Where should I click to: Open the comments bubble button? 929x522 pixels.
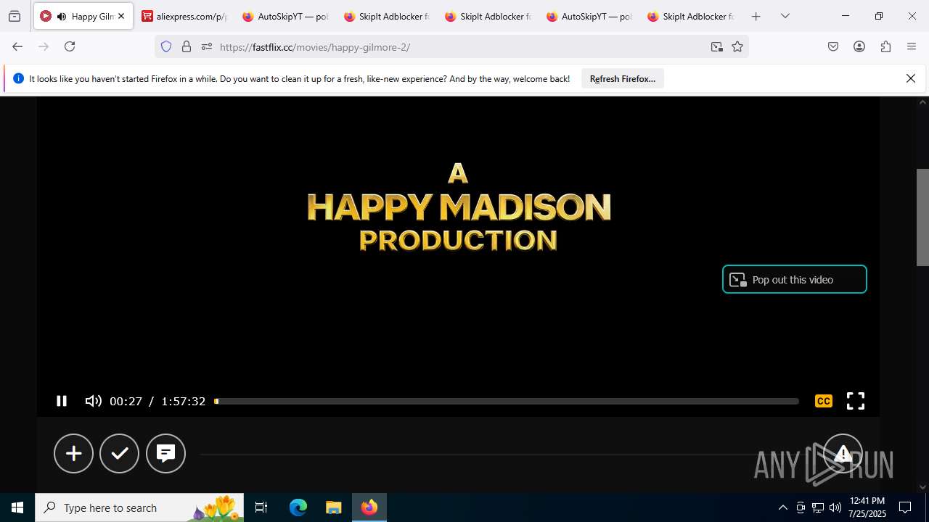pyautogui.click(x=166, y=453)
